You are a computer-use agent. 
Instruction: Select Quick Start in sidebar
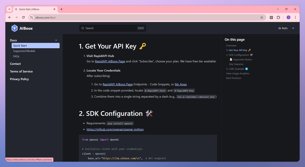36,45
